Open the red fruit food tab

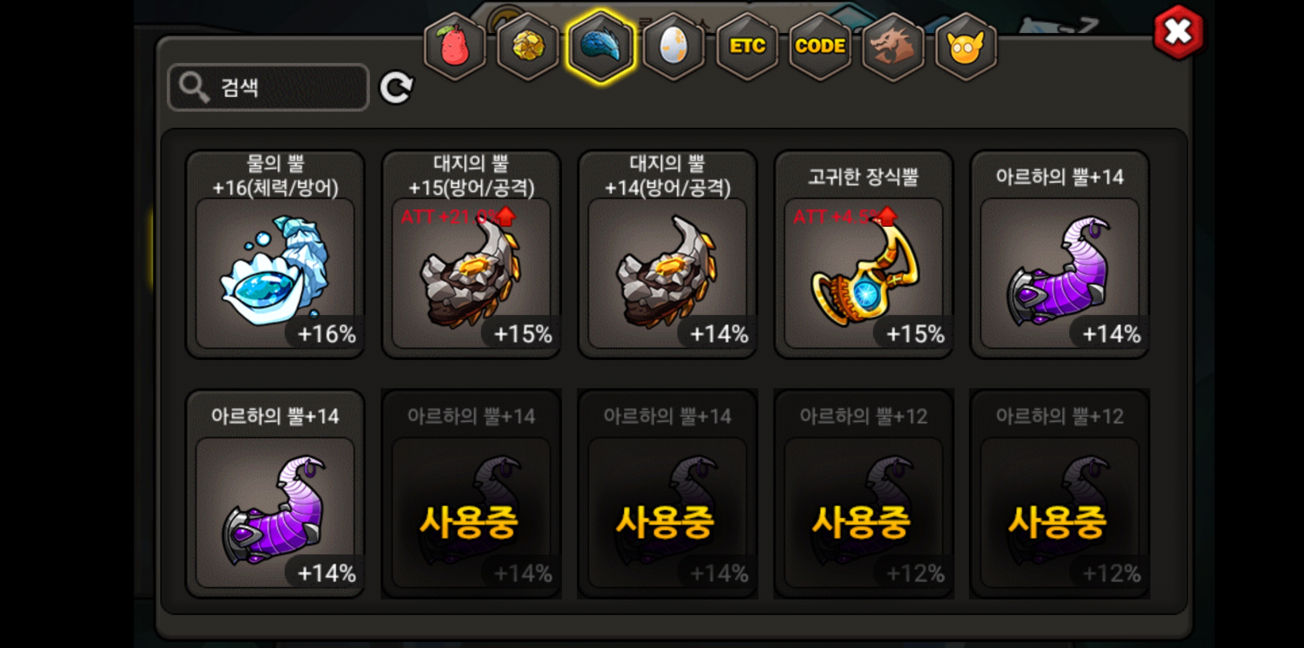[x=454, y=46]
